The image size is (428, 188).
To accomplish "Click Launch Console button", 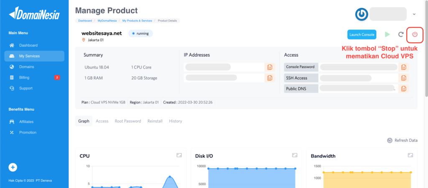I will [362, 35].
